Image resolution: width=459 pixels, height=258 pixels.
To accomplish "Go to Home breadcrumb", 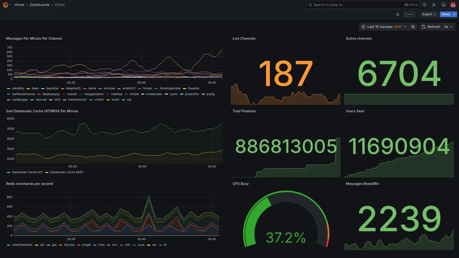I will click(x=19, y=5).
